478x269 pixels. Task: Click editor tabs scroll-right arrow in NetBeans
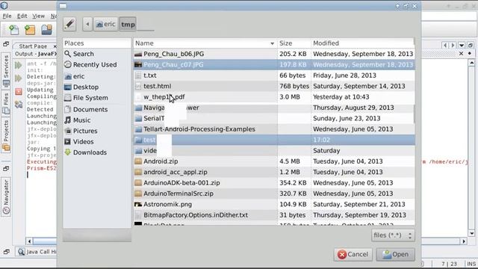point(453,46)
